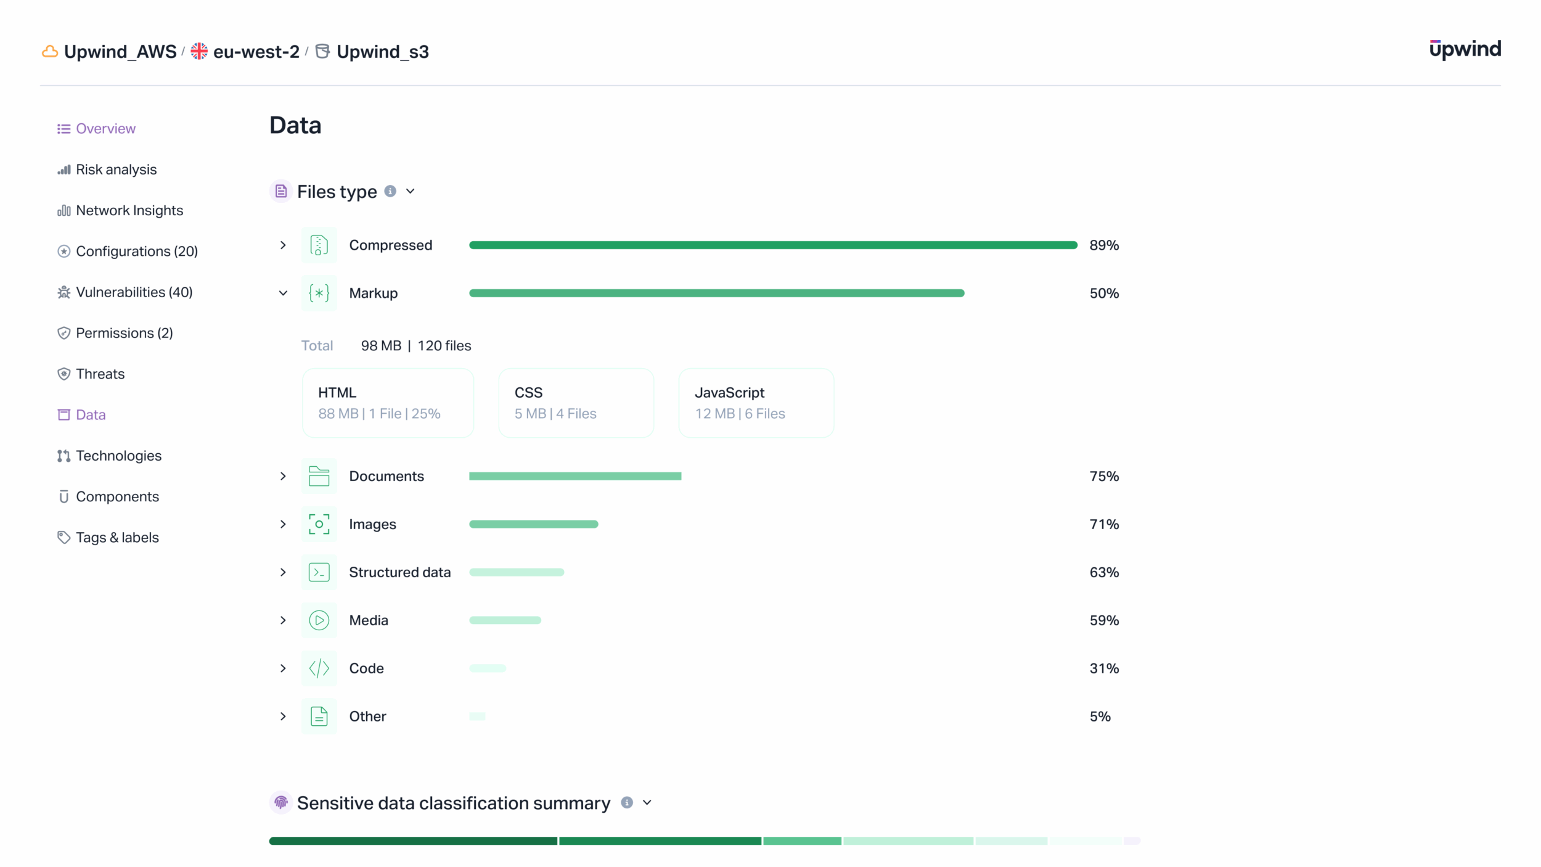Select the HTML file type card

tap(388, 403)
